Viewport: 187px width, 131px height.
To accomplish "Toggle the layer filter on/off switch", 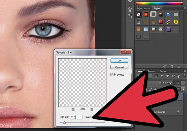I will 184,77.
